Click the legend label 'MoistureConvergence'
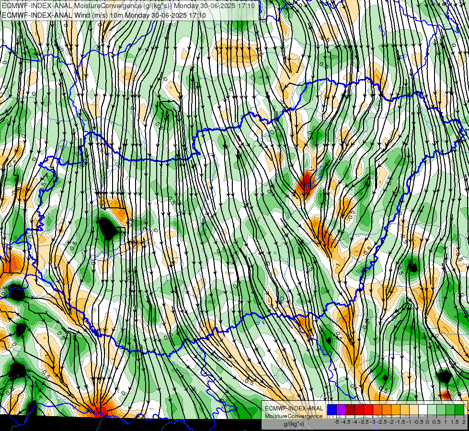 point(294,416)
